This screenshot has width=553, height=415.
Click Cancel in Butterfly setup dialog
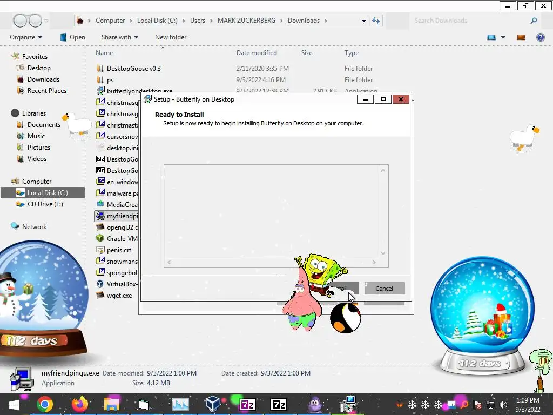[x=384, y=289]
